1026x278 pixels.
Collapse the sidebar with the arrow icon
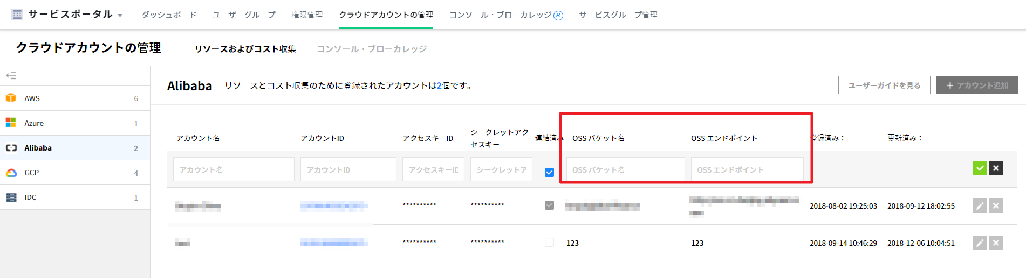pos(11,75)
